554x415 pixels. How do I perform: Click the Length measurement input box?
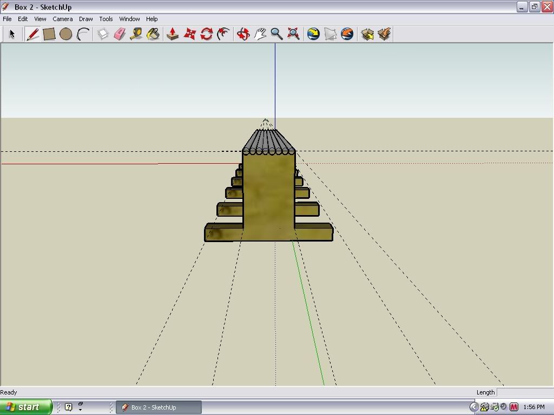(x=524, y=392)
